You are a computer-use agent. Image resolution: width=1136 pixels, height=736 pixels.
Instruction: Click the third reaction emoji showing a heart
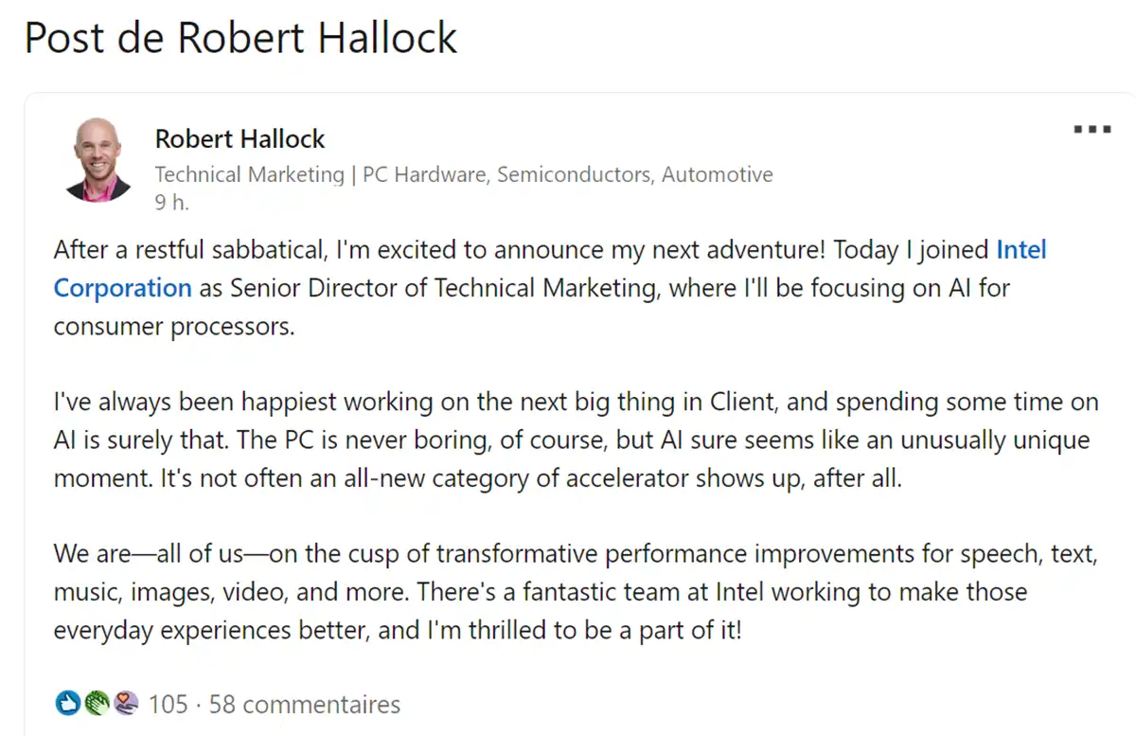[x=124, y=703]
